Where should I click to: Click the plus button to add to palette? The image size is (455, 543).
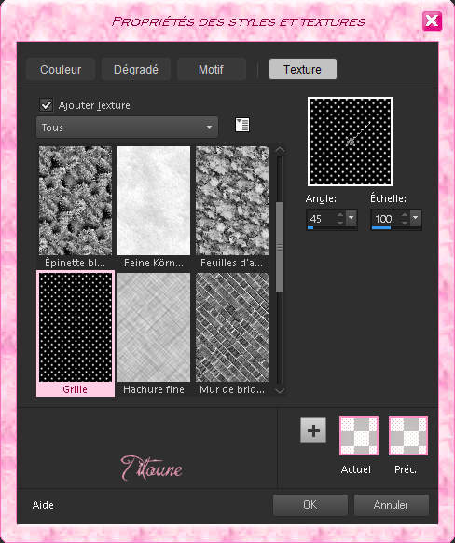tap(313, 430)
